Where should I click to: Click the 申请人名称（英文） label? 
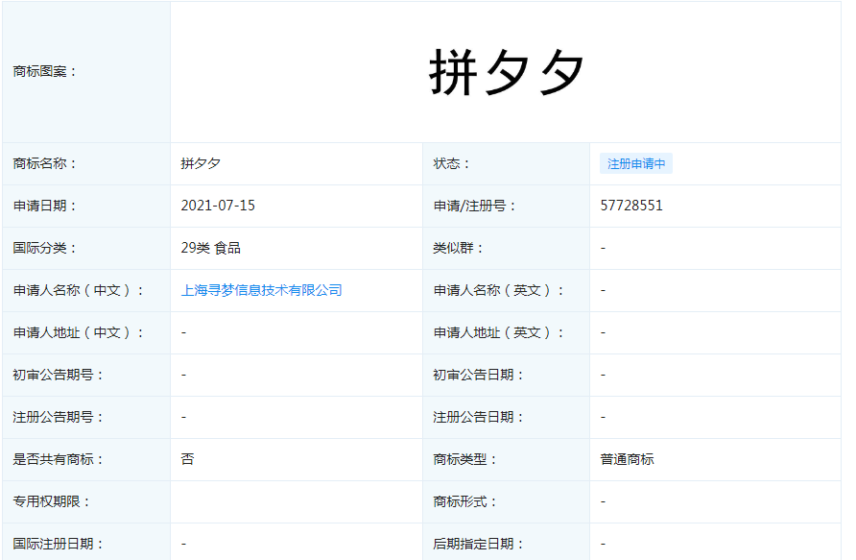500,290
